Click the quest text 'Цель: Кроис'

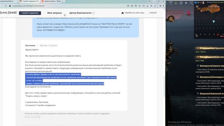[x=201, y=52]
